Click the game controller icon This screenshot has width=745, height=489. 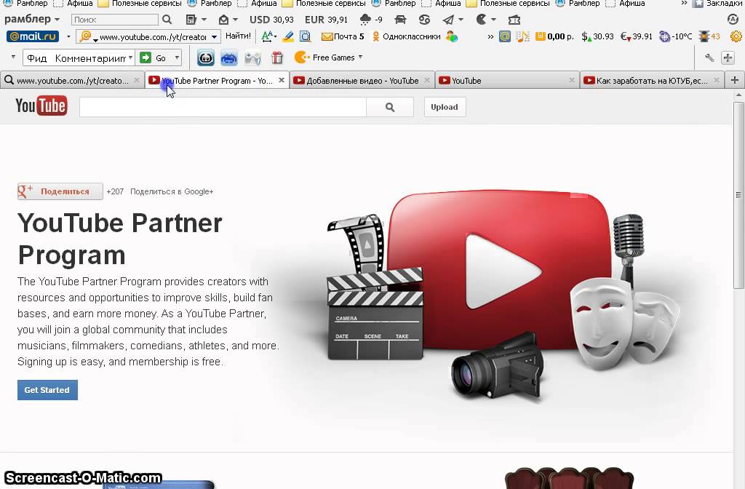click(x=252, y=58)
